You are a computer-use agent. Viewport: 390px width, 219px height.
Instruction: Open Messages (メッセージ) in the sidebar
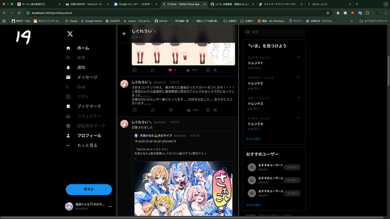(x=82, y=77)
